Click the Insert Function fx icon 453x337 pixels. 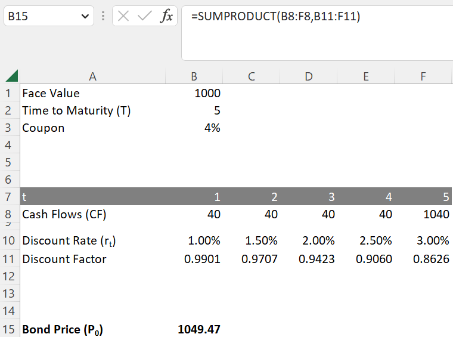click(x=166, y=17)
